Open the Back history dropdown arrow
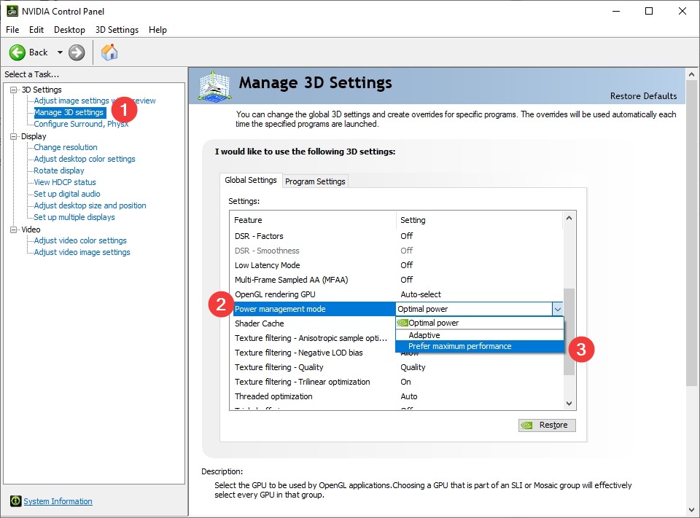 [60, 52]
